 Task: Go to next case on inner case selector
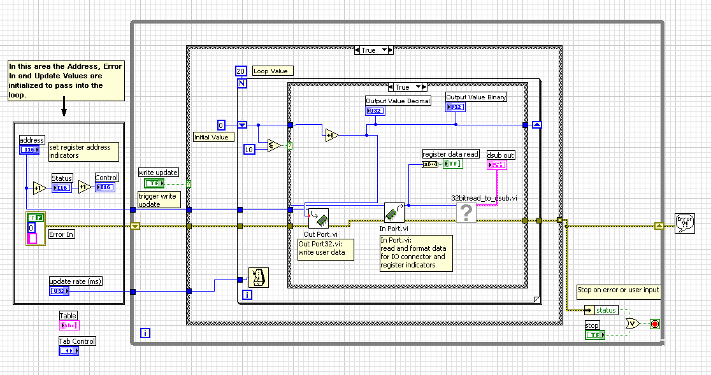(x=424, y=87)
